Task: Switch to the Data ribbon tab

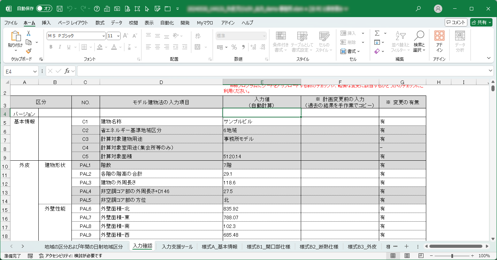Action: 117,23
